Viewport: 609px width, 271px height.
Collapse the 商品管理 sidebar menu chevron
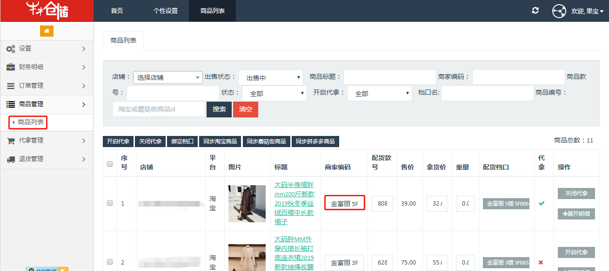pos(84,104)
